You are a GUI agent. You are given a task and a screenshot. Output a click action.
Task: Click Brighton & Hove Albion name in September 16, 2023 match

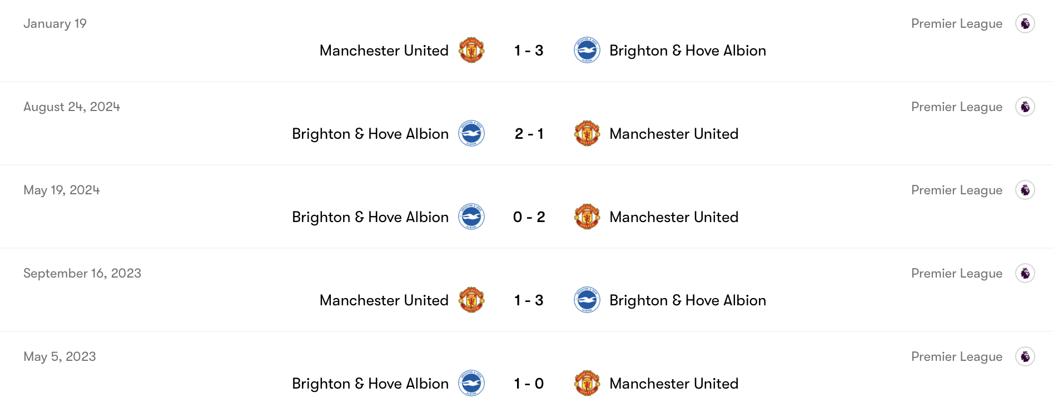click(x=687, y=300)
